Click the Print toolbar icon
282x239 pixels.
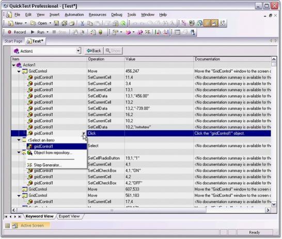(x=72, y=23)
